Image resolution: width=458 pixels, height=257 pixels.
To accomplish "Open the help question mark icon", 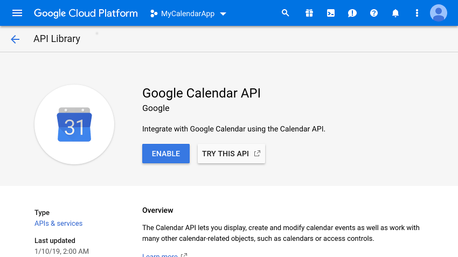I will point(374,13).
